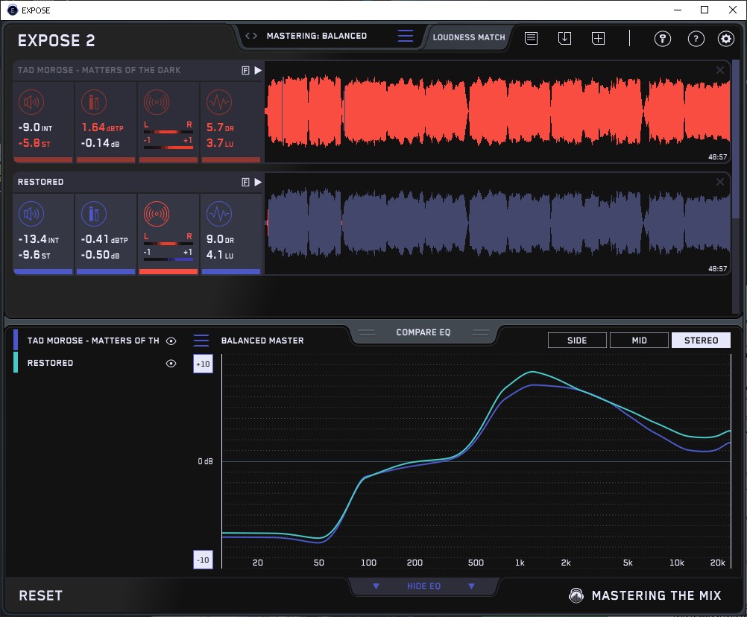Viewport: 747px width, 617px height.
Task: Open the Balanced Master EQ reference menu
Action: point(201,341)
